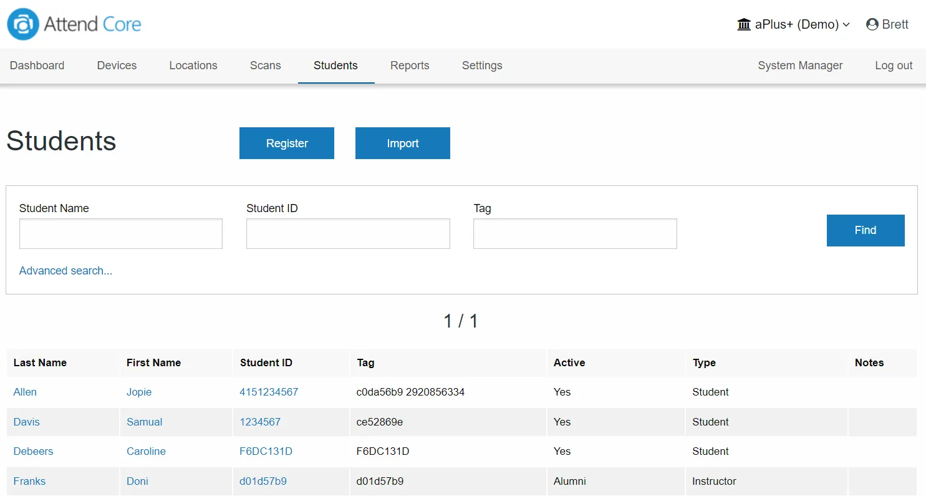Open the Doni first name link
The width and height of the screenshot is (926, 496).
pos(138,481)
